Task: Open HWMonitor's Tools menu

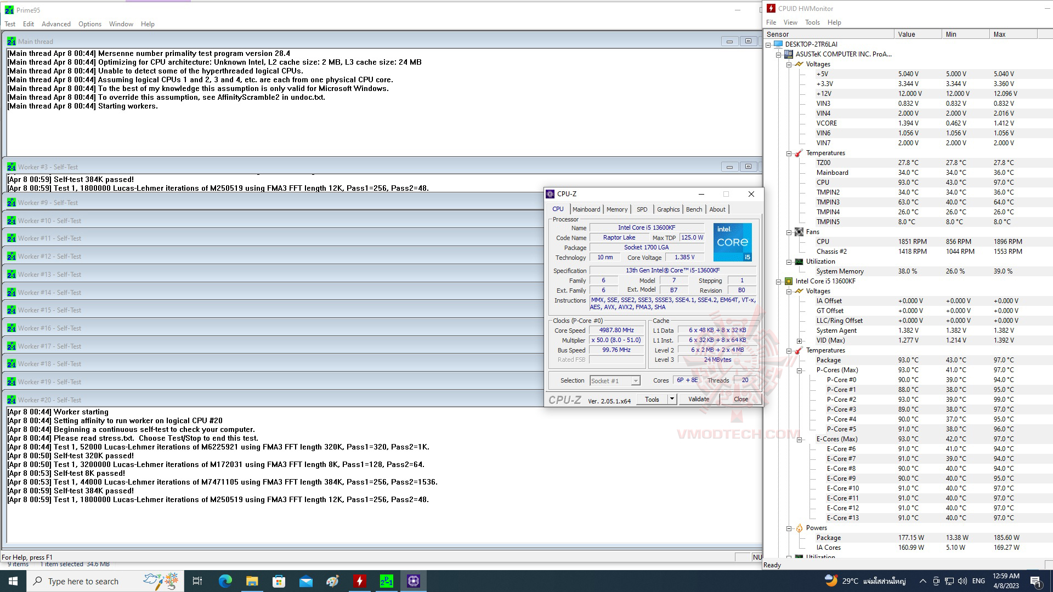Action: (812, 22)
